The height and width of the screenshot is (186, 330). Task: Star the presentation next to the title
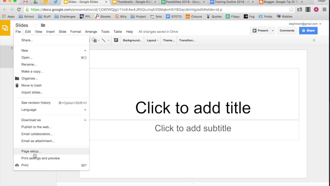[x=36, y=25]
